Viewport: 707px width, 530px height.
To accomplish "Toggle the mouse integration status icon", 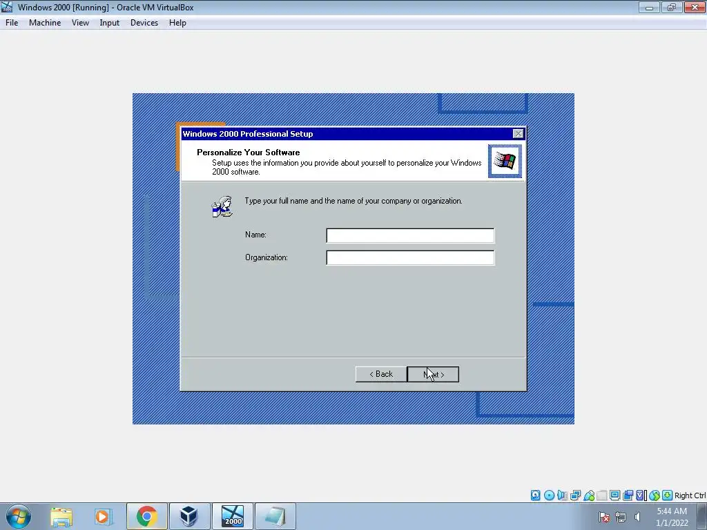I will coord(655,495).
